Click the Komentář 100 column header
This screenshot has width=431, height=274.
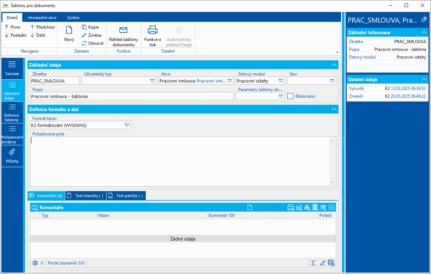[x=262, y=215]
